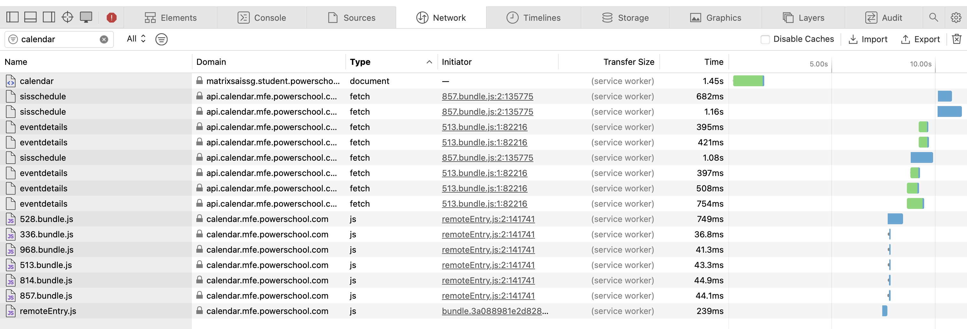
Task: Activate the element inspection crosshair tool
Action: pyautogui.click(x=67, y=17)
